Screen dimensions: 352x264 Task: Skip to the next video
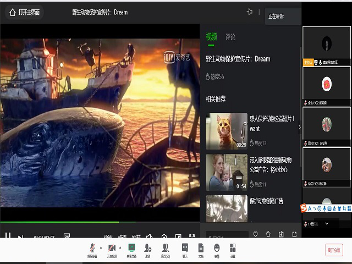tap(20, 236)
